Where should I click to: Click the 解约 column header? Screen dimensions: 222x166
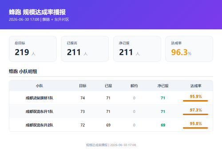pyautogui.click(x=134, y=86)
